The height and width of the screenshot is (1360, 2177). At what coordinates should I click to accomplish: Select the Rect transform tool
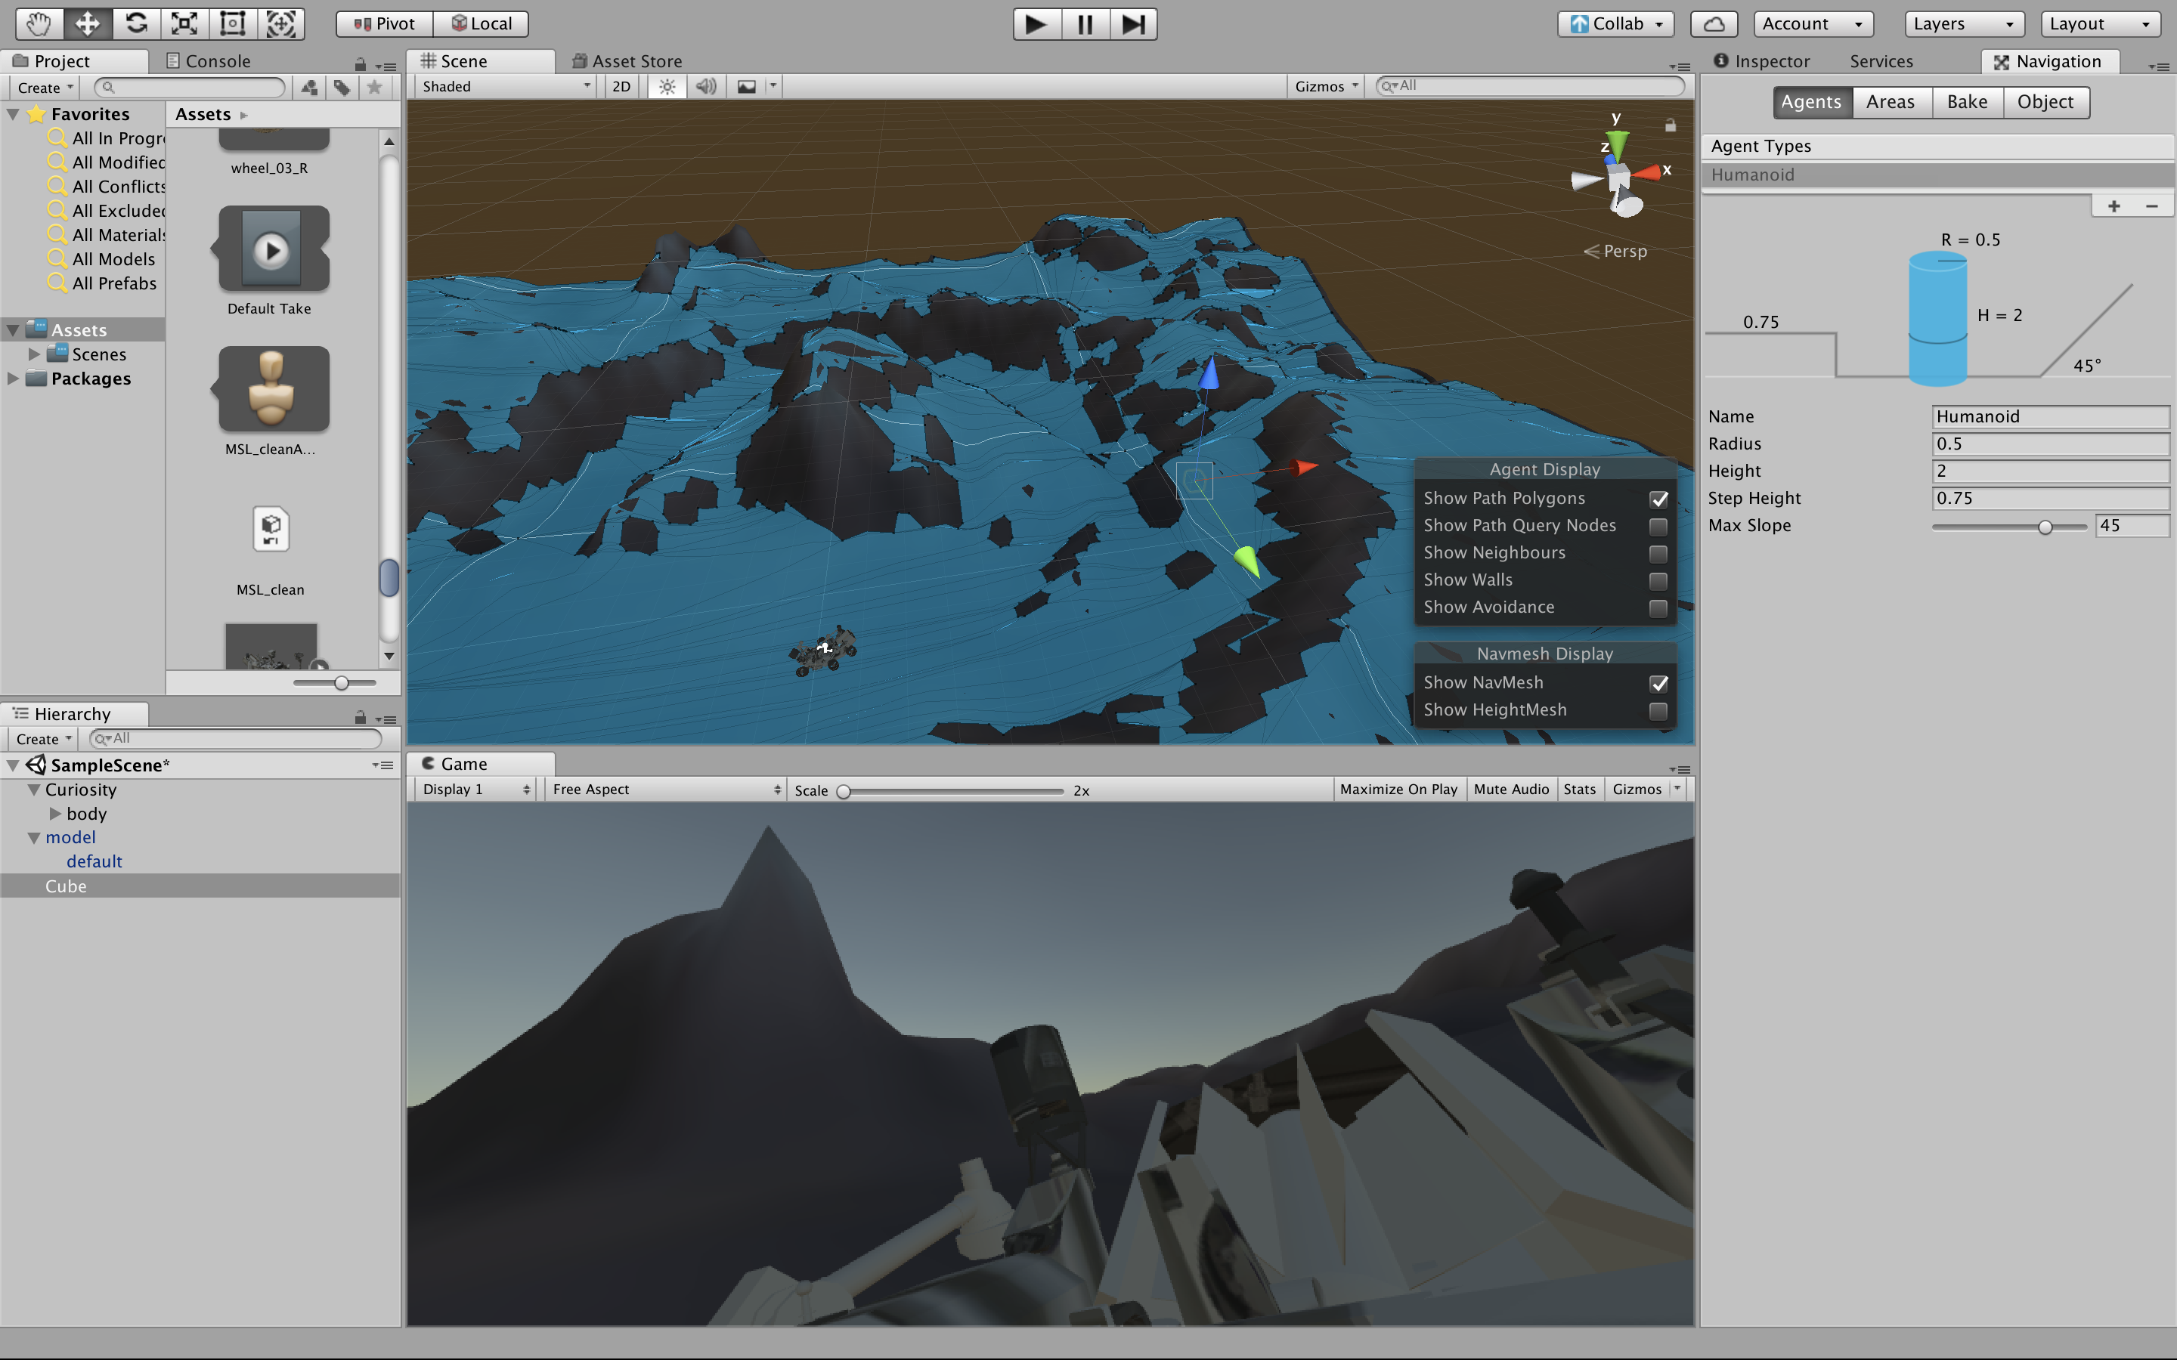pos(233,23)
